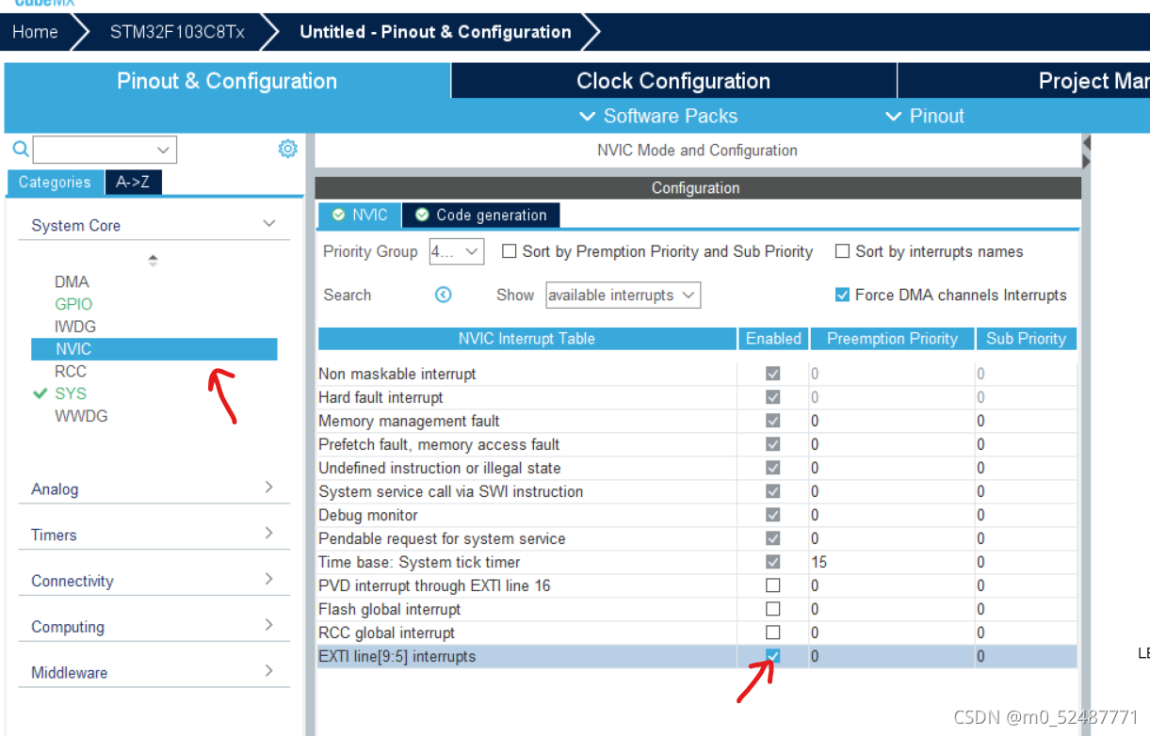Click Untitled - Pinout & Configuration breadcrumb
1150x736 pixels.
click(435, 32)
